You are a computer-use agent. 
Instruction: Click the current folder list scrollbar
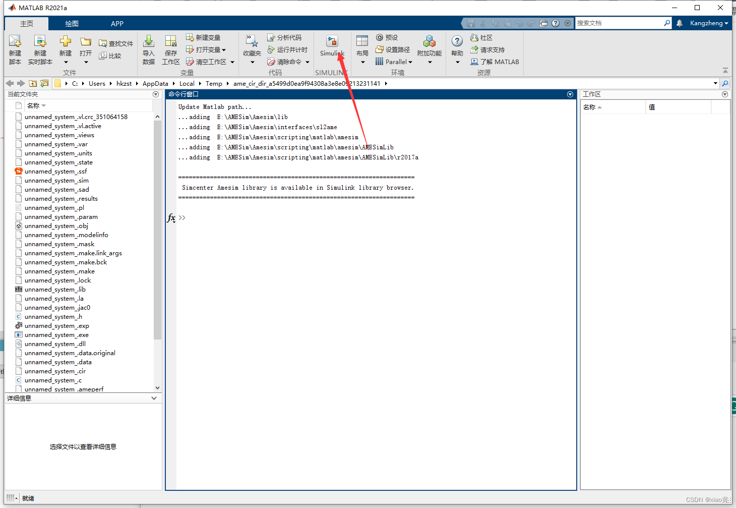pos(158,230)
